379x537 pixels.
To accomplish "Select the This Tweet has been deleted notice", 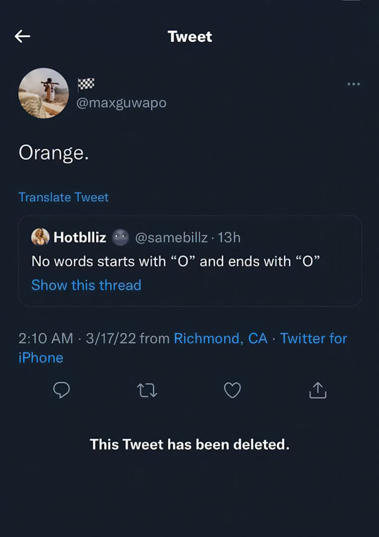I will (191, 445).
